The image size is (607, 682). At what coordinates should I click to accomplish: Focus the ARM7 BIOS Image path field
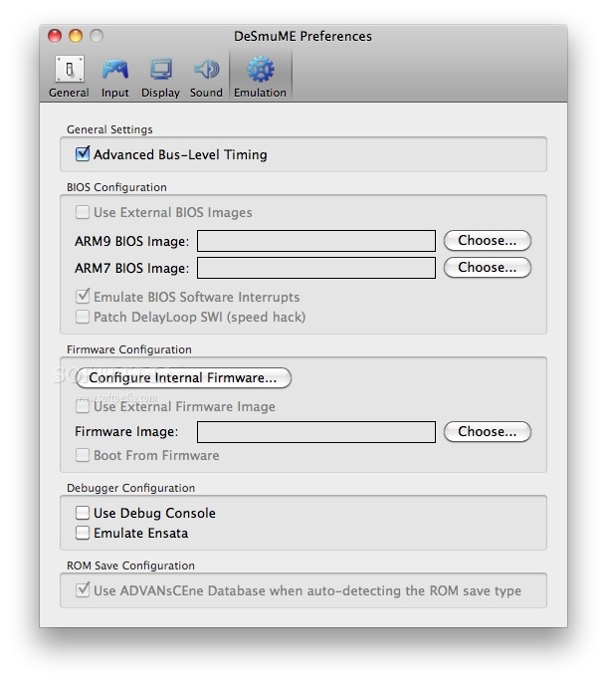click(x=316, y=268)
